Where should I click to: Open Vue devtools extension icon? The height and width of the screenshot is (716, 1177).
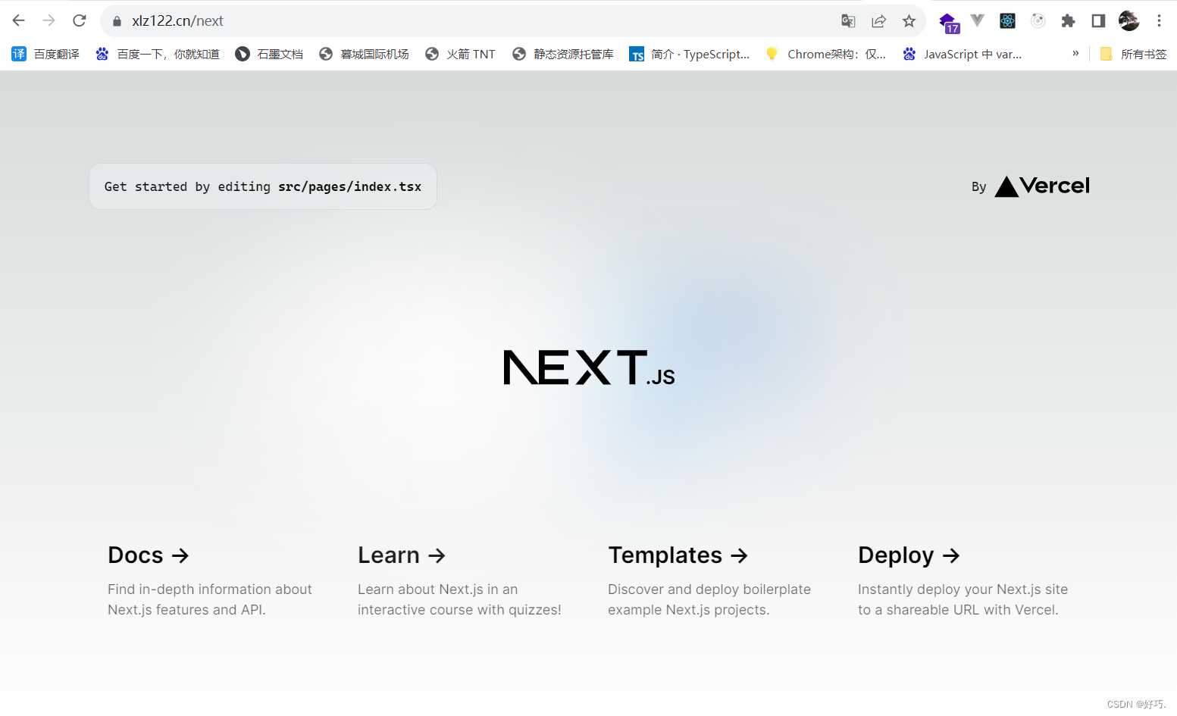pyautogui.click(x=978, y=20)
